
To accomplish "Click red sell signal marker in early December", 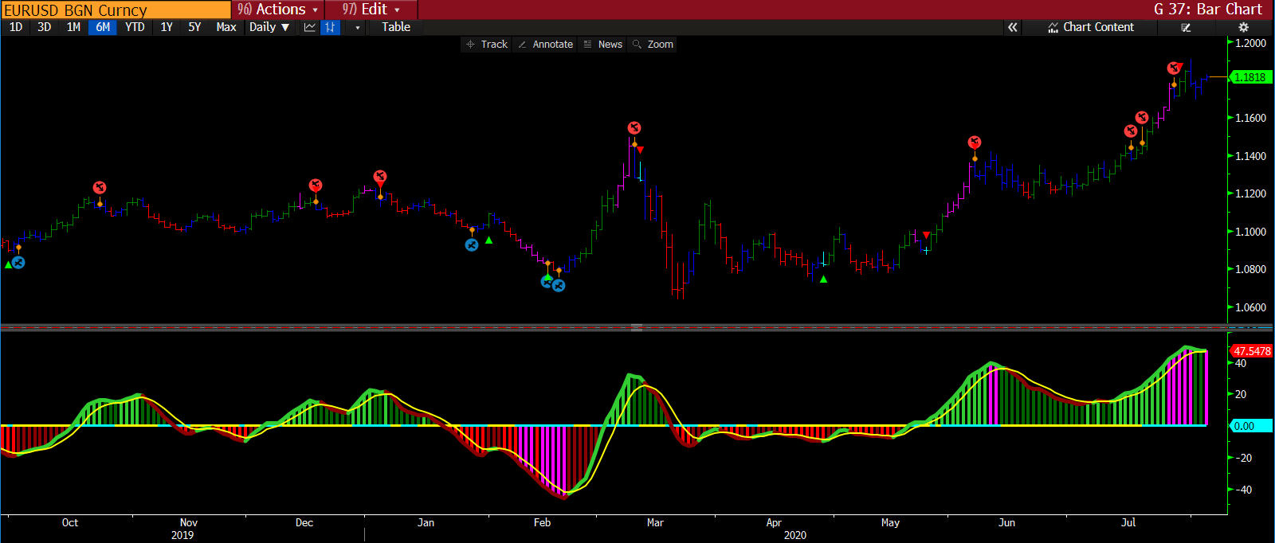I will [316, 185].
